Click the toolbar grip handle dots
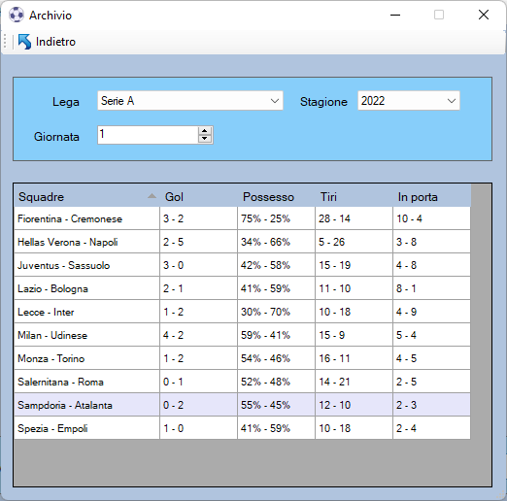The height and width of the screenshot is (501, 507). coord(5,42)
